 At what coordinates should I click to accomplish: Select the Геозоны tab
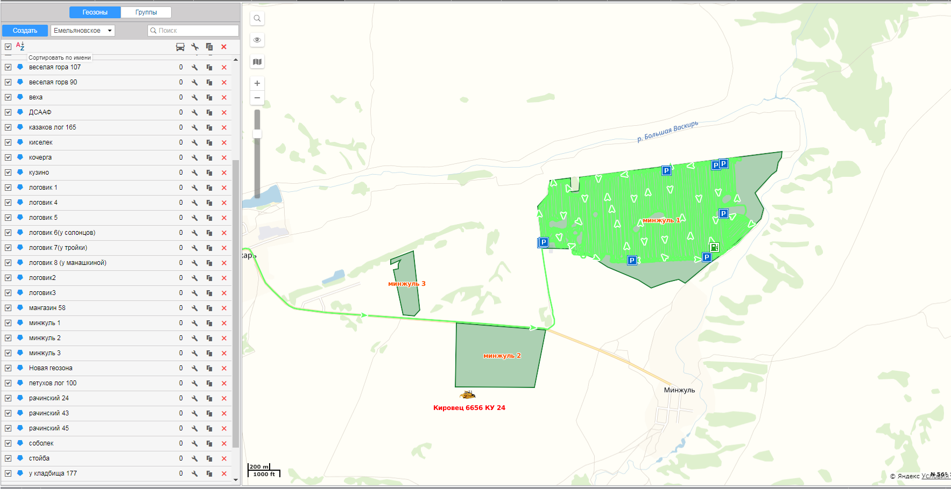click(95, 12)
